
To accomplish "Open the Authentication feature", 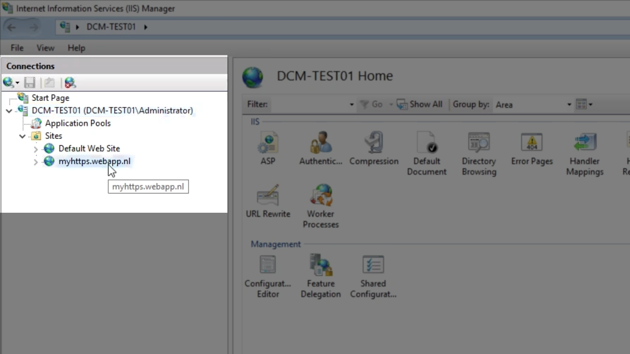I will click(321, 143).
